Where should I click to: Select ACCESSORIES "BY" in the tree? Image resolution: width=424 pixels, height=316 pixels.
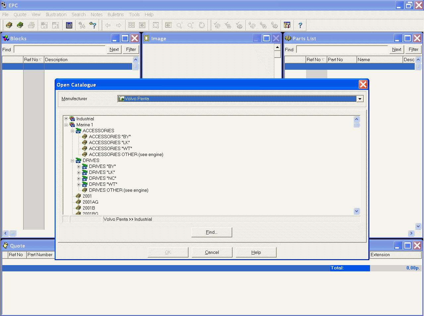coord(110,137)
